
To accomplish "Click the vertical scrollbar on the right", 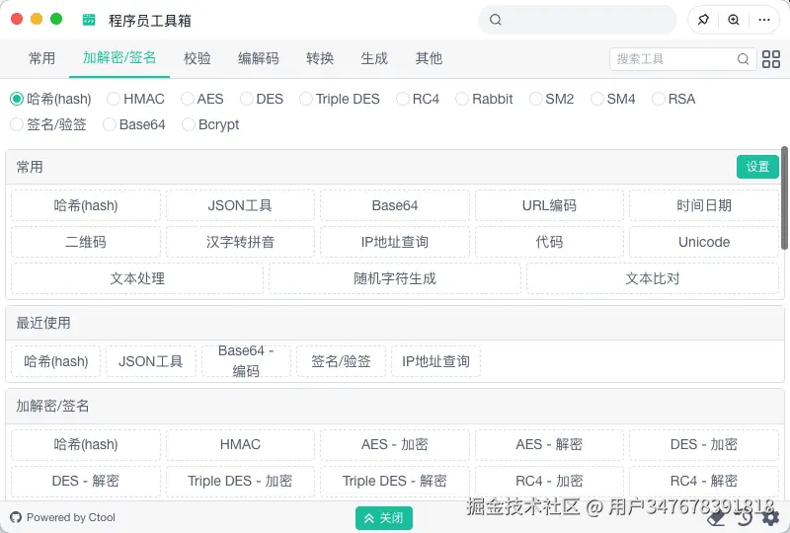I will [785, 197].
